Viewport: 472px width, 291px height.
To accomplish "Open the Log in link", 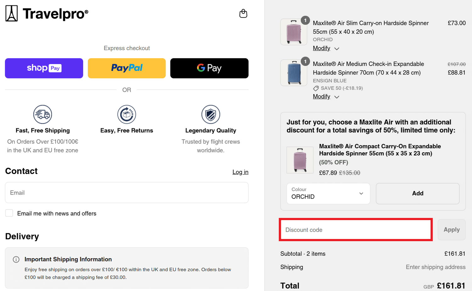I will (240, 172).
